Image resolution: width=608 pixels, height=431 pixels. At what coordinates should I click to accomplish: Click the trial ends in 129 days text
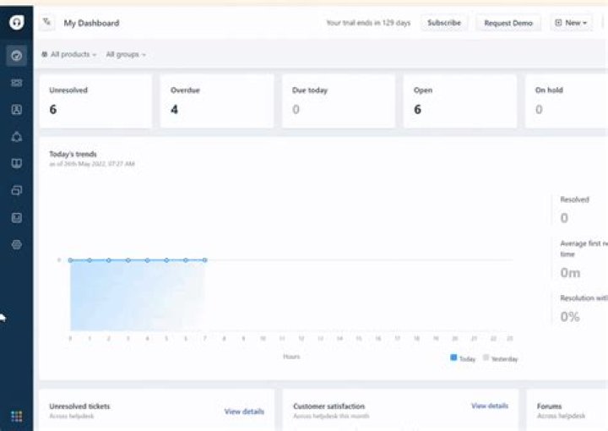tap(368, 23)
